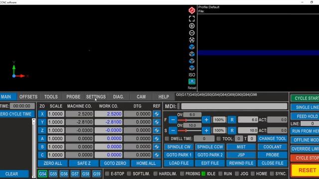
Task: Click the MDI input field
Action: pos(234,106)
